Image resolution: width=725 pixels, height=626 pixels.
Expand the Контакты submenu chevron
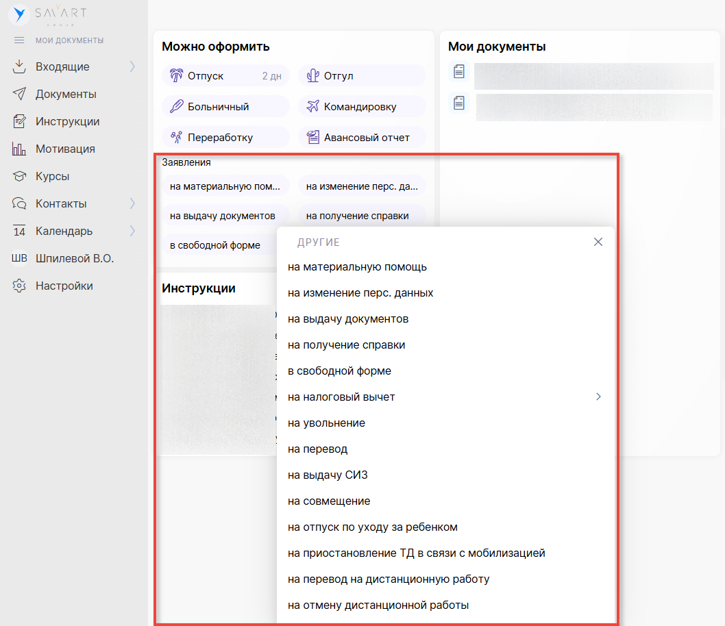[132, 203]
